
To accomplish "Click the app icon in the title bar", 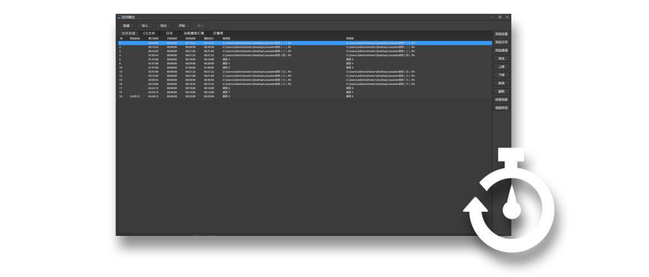I will point(119,17).
